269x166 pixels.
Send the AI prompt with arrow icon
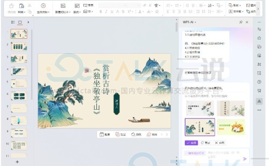click(x=245, y=159)
